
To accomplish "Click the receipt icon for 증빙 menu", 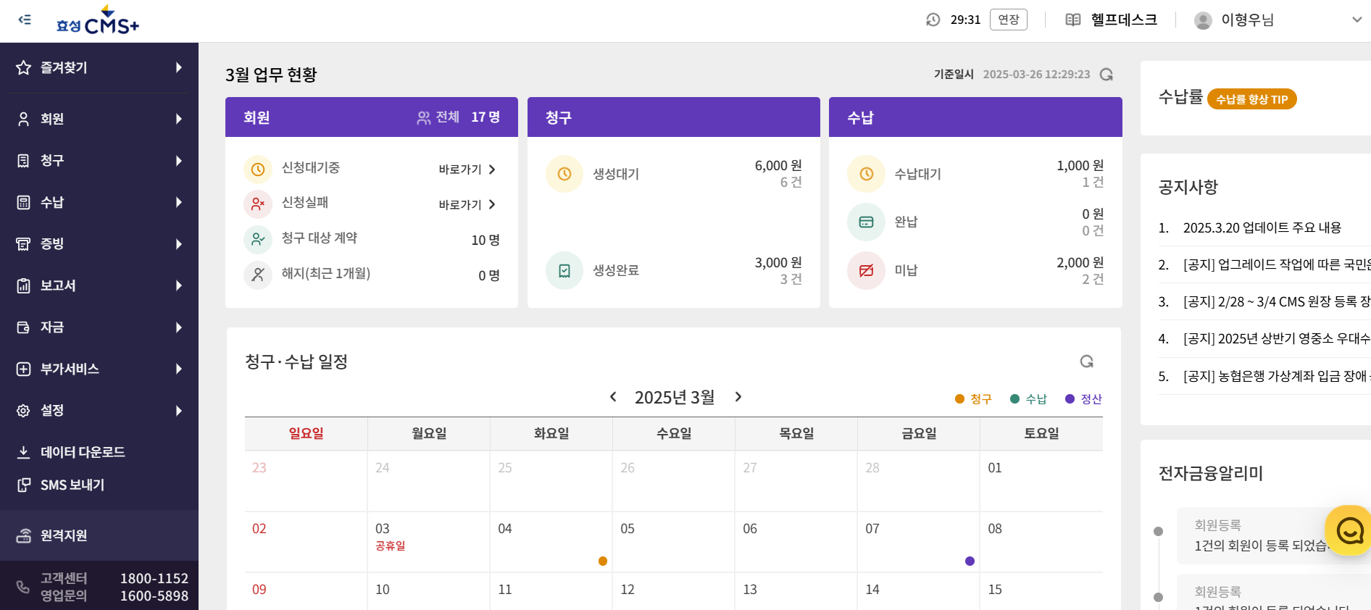I will [x=24, y=244].
